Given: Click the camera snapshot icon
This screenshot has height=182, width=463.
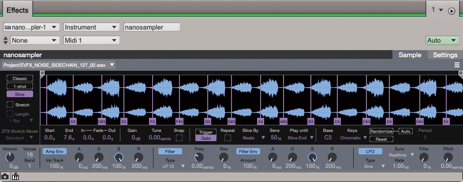Looking at the screenshot, I should pos(5,176).
